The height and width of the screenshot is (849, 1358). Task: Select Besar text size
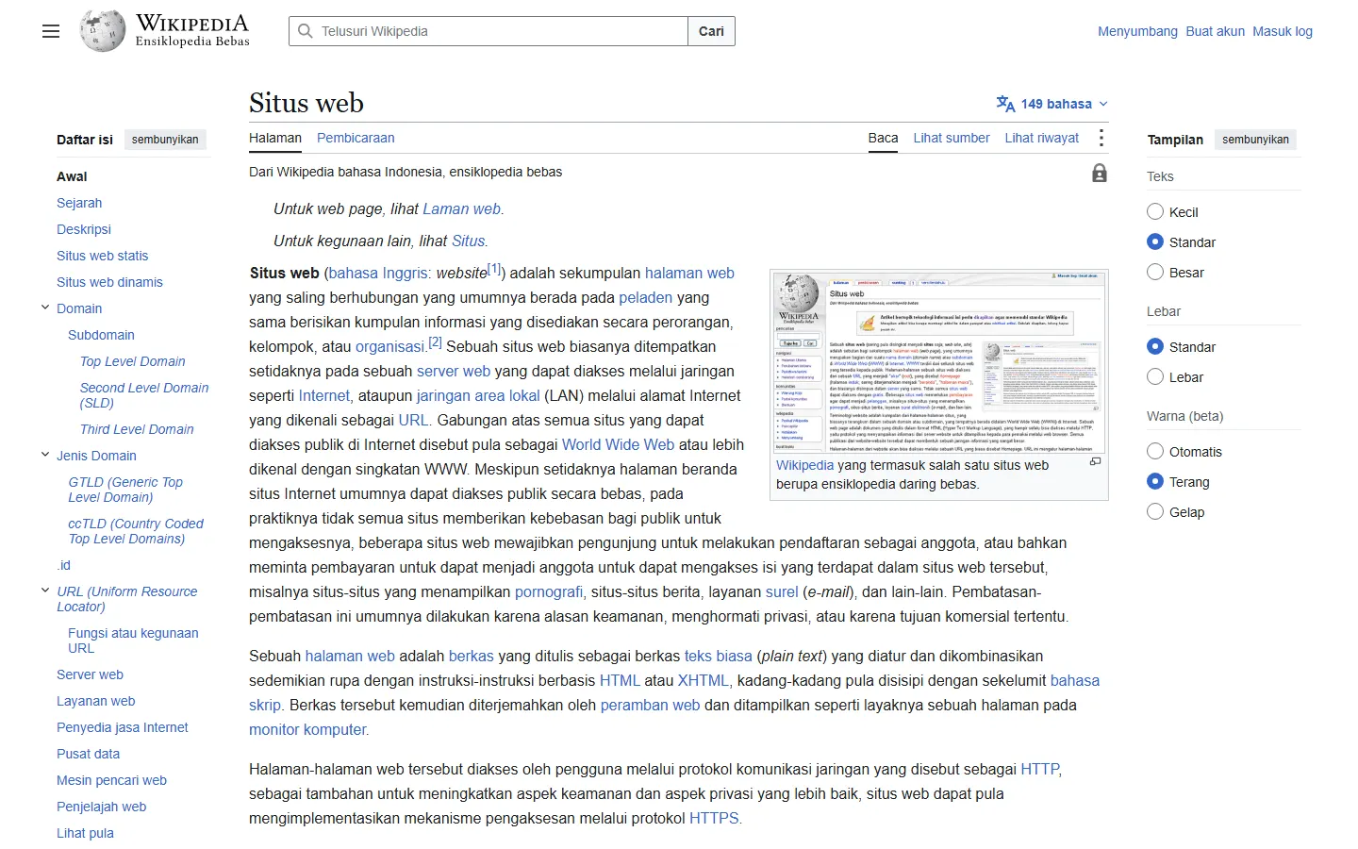point(1155,273)
